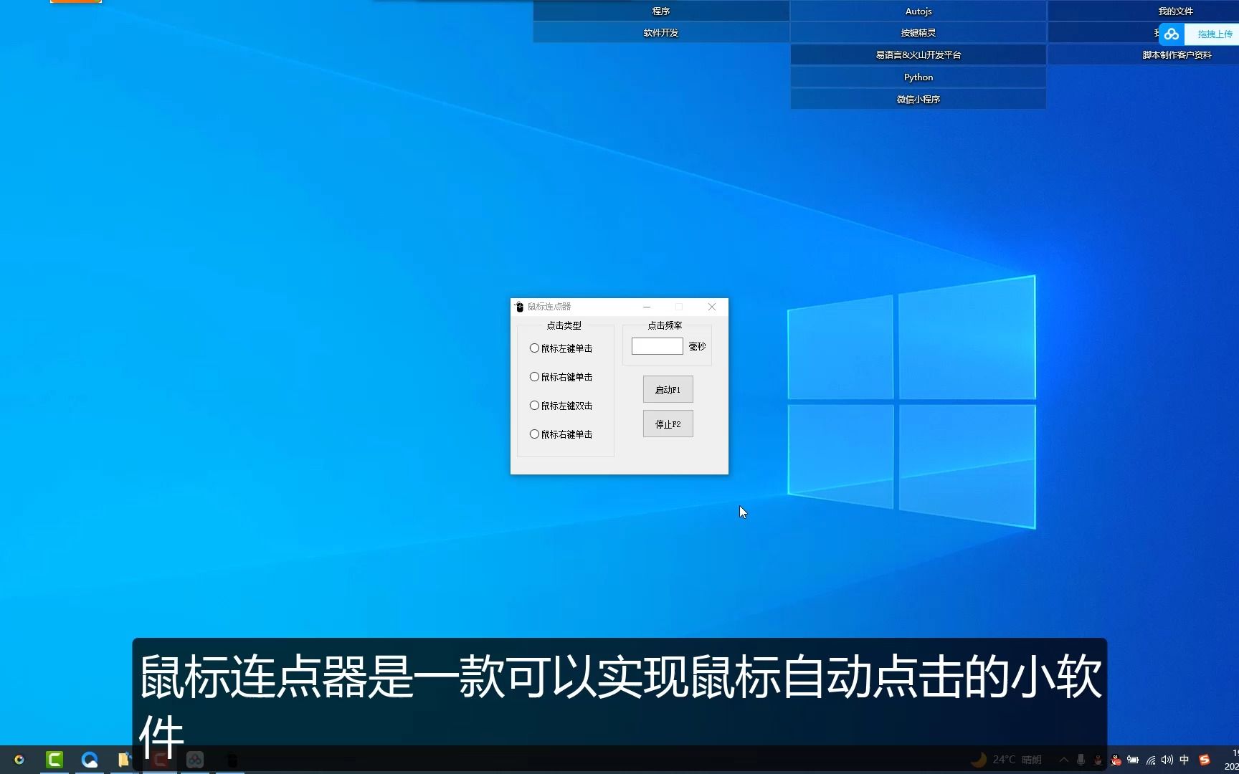Click the Baidu Netdisk floating cloud icon
This screenshot has width=1239, height=774.
[x=1172, y=34]
